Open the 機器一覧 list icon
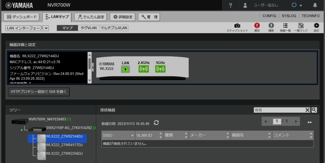This screenshot has height=163, width=325. (285, 28)
